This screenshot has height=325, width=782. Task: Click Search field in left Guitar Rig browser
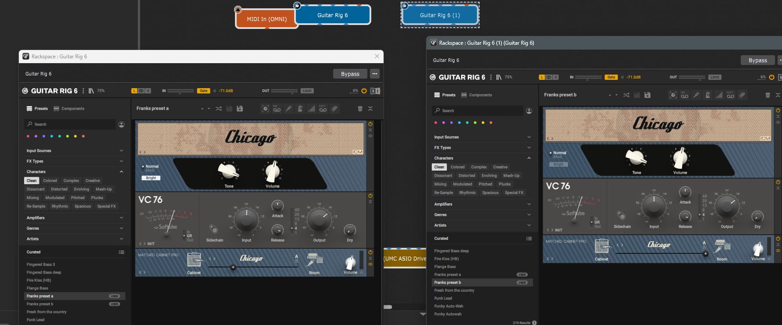pyautogui.click(x=70, y=125)
